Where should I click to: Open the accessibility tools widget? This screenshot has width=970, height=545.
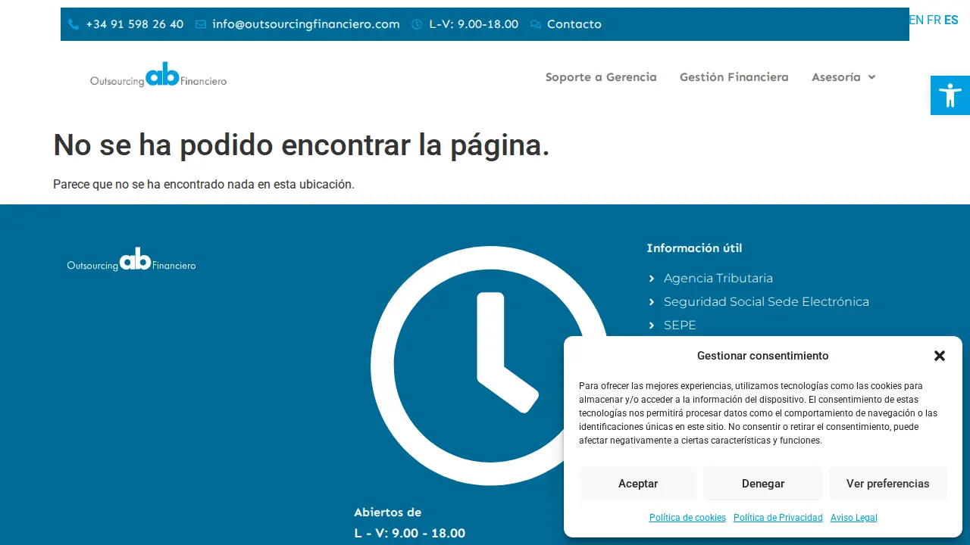click(950, 95)
